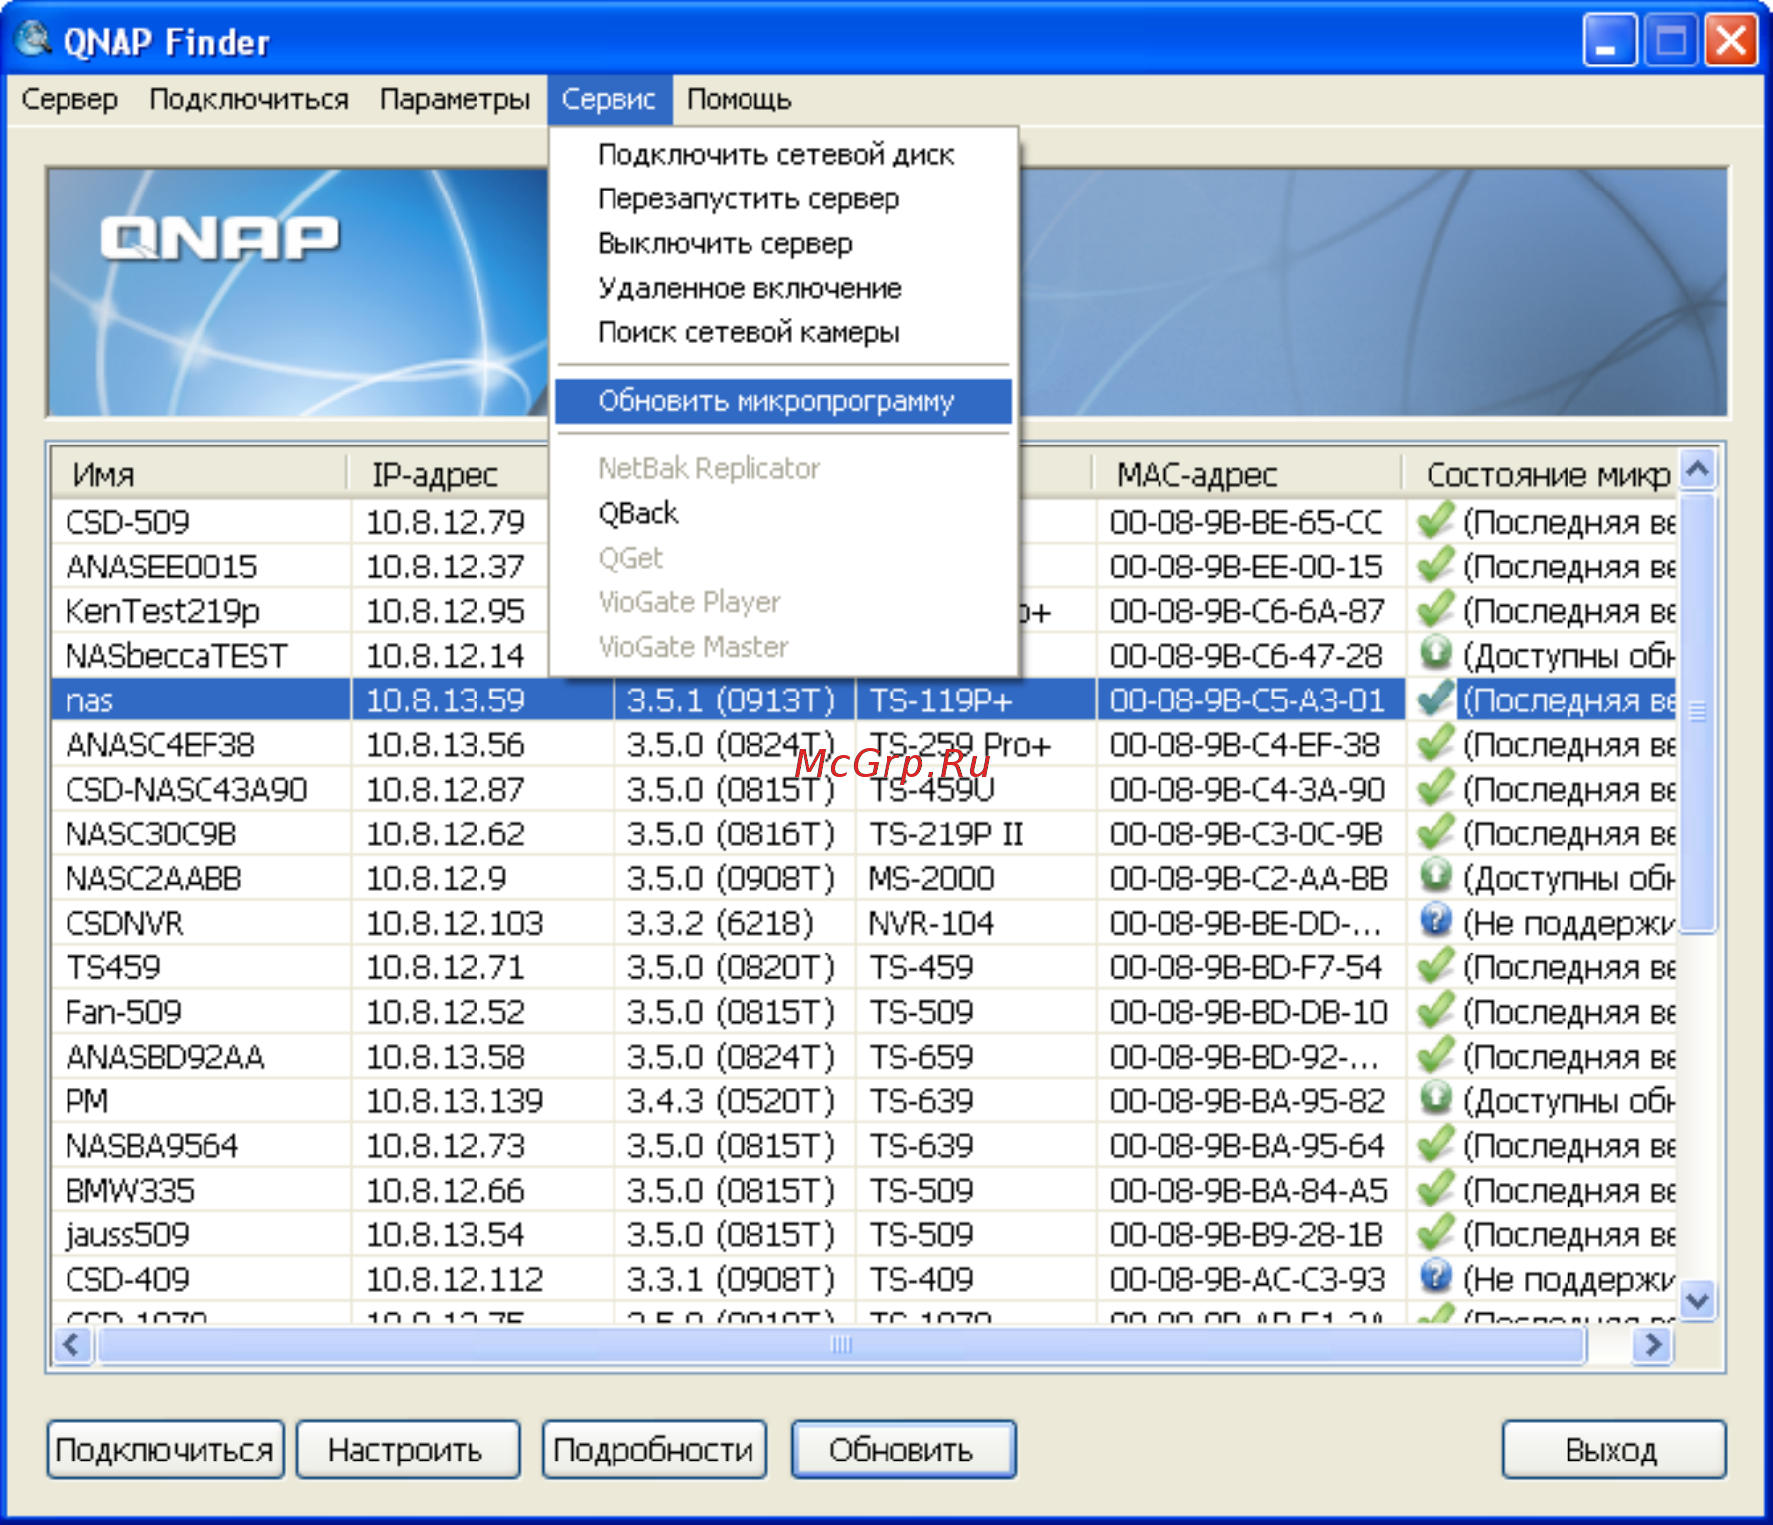
Task: Click green checkmark icon in ANASEE0015 row
Action: click(1435, 565)
